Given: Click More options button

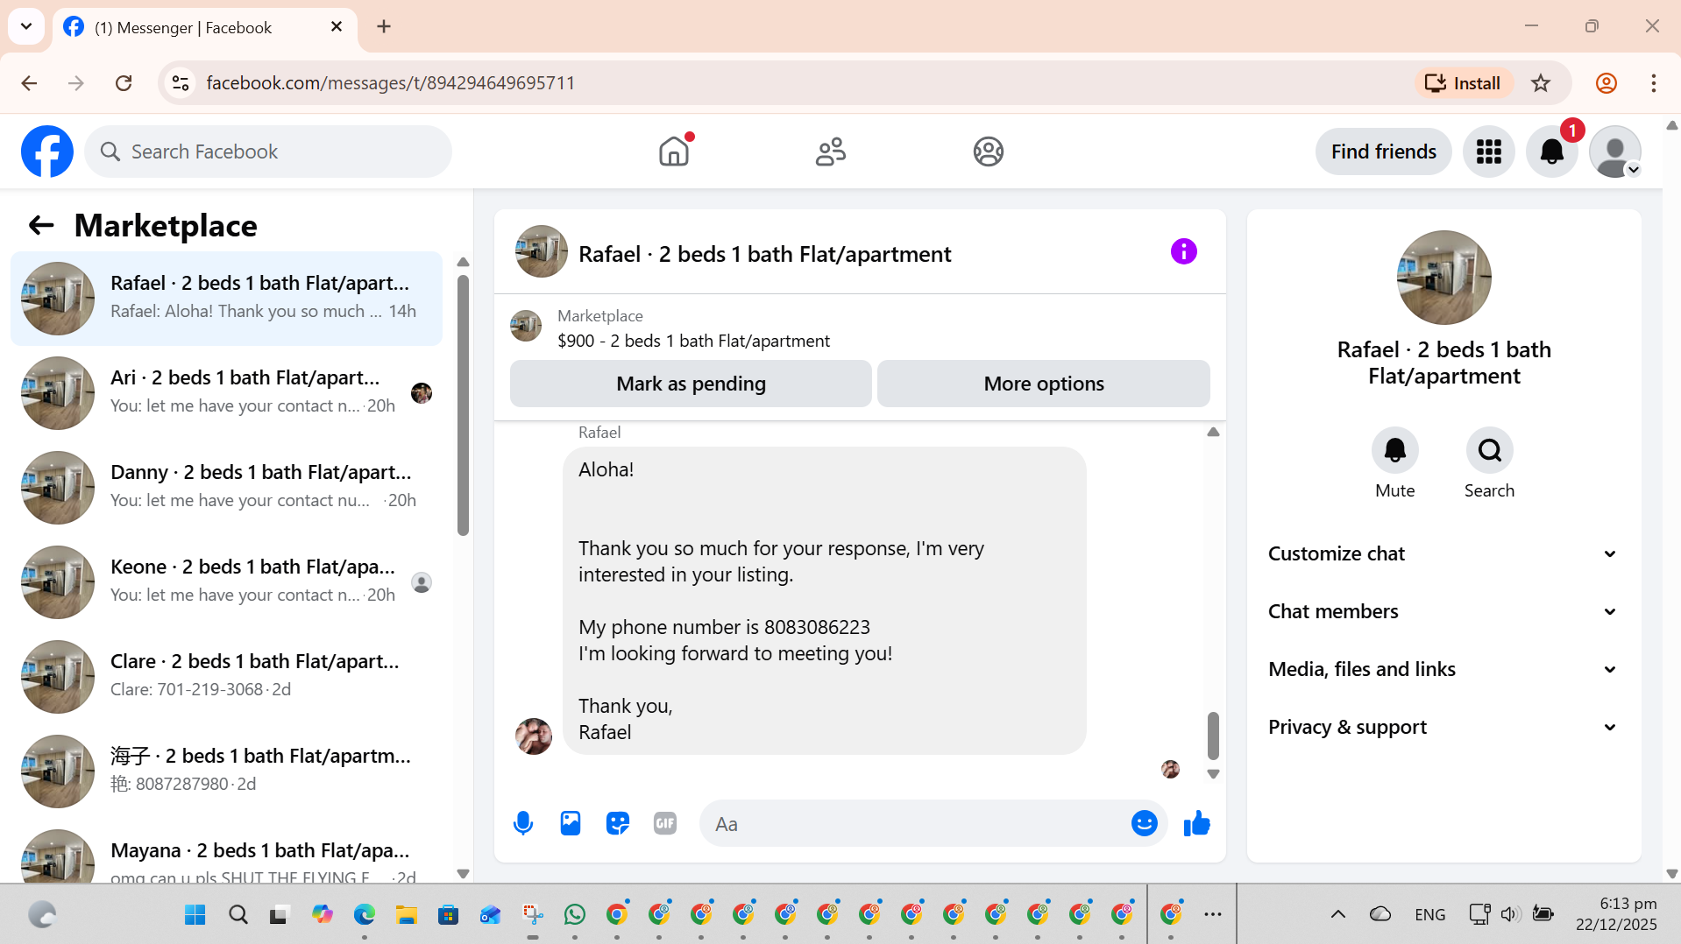Looking at the screenshot, I should 1044,384.
